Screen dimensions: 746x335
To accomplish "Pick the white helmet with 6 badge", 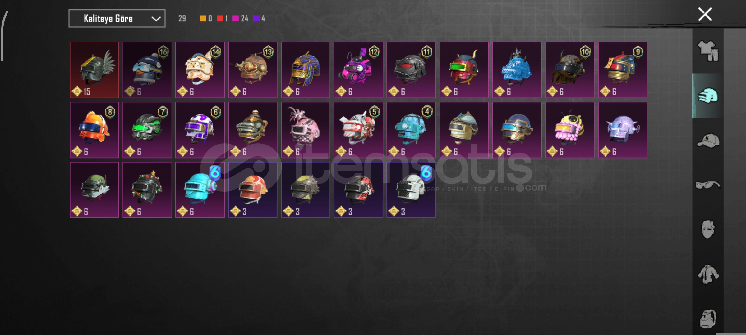I will pos(411,190).
